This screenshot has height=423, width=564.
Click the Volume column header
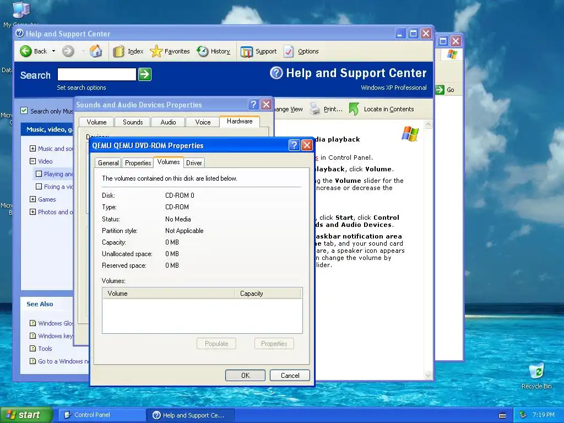tap(169, 294)
